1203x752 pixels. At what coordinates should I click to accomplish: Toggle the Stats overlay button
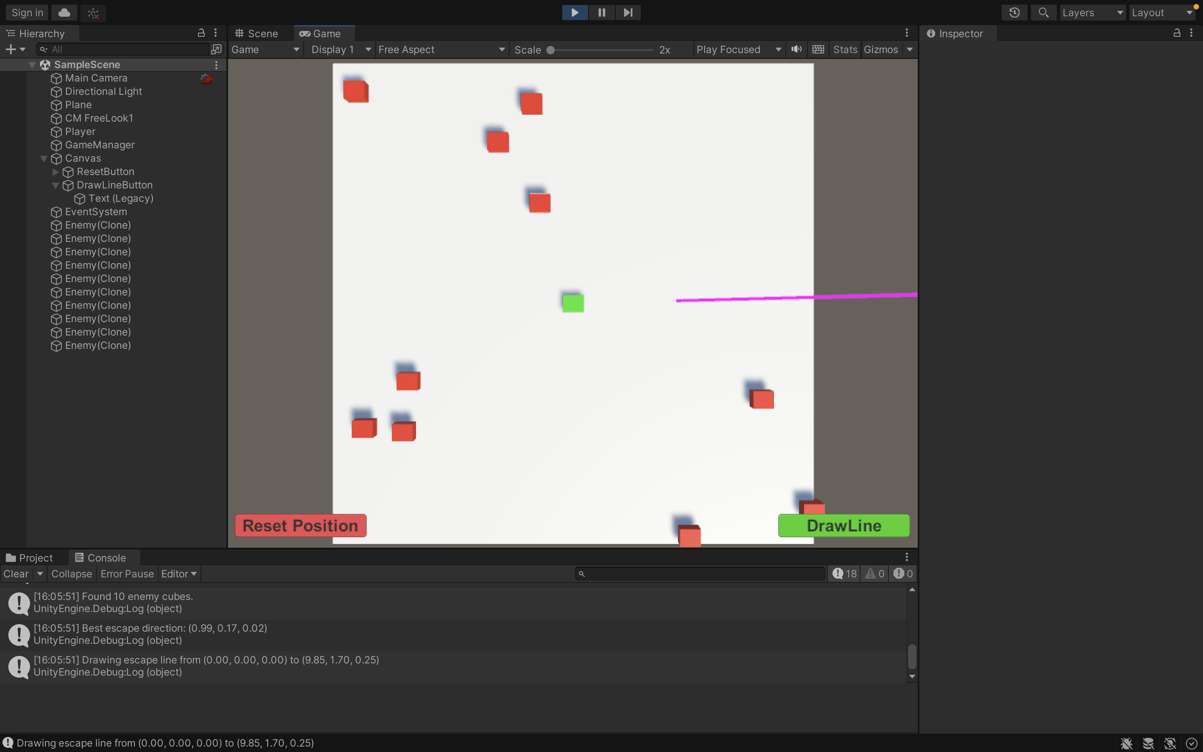coord(845,49)
